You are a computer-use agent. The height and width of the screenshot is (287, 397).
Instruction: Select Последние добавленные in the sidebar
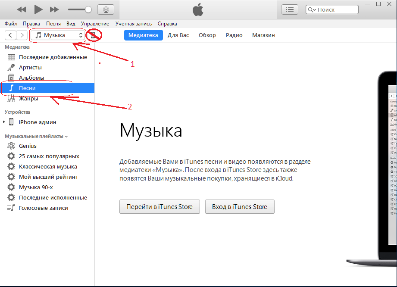tap(47, 57)
